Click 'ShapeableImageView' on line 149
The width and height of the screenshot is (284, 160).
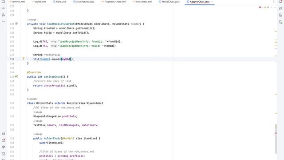click(x=47, y=116)
